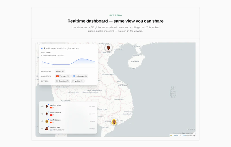The image size is (231, 147).
Task: Click '1m ago' timestamp for swift badger
Action: coord(92,121)
